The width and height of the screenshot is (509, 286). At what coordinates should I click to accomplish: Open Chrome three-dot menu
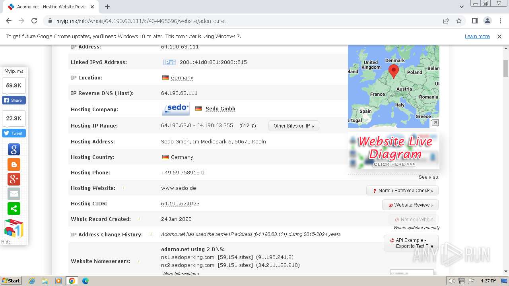pos(500,21)
